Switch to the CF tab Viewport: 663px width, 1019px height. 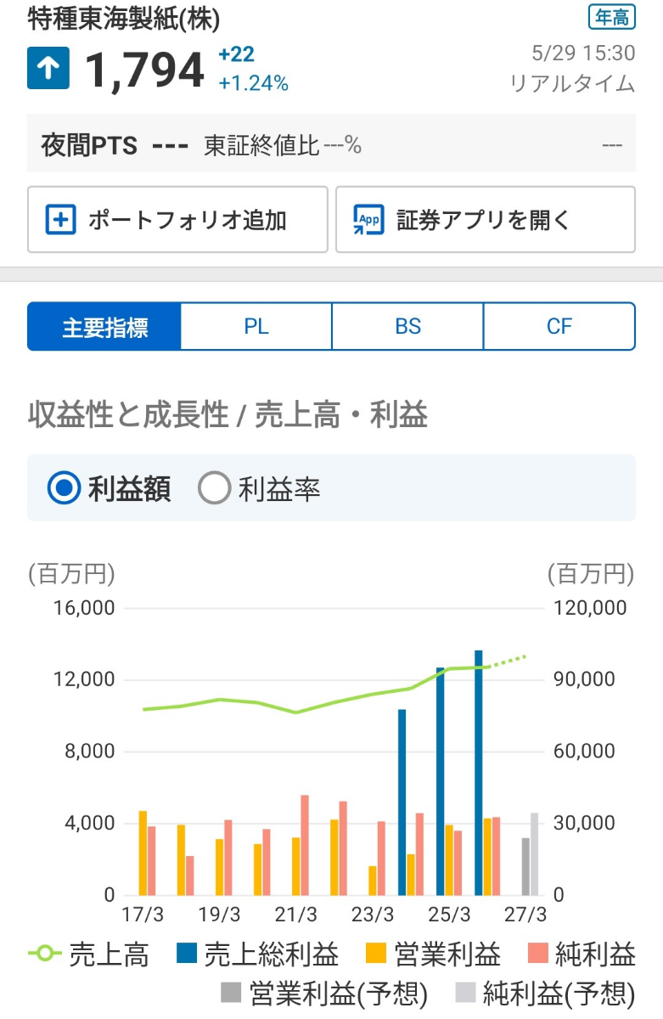pos(559,327)
